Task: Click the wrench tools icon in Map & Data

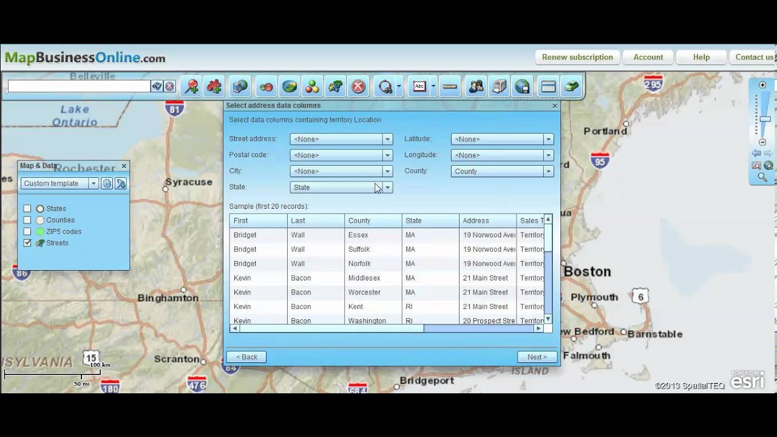Action: point(121,183)
